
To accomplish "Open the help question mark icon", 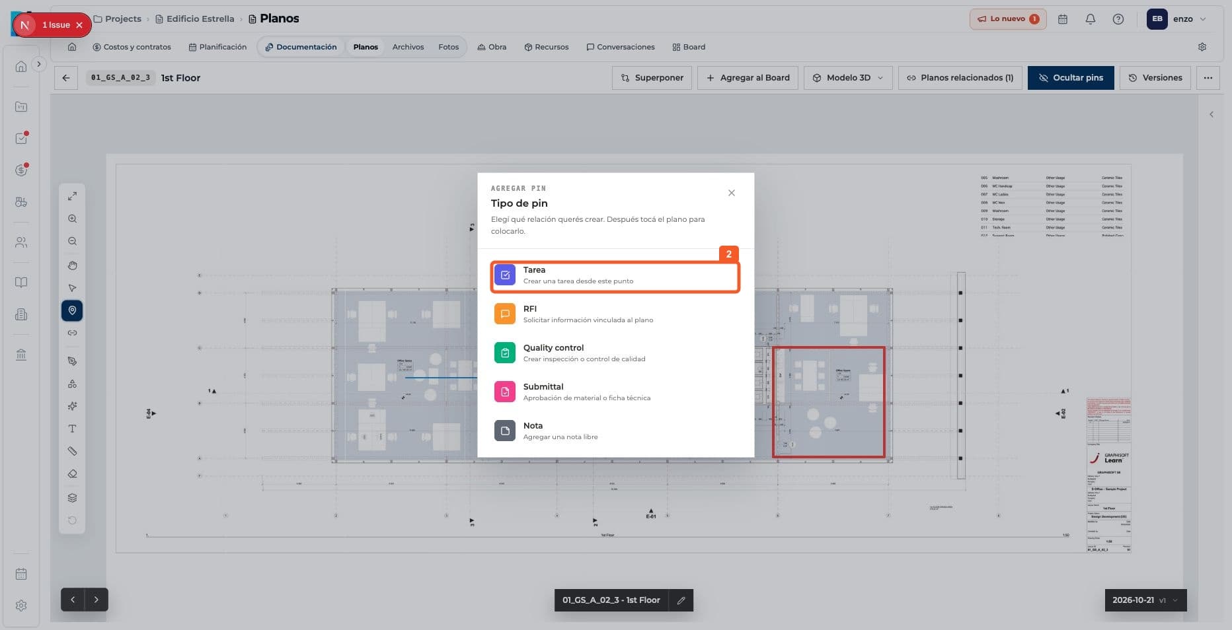I will [1118, 19].
